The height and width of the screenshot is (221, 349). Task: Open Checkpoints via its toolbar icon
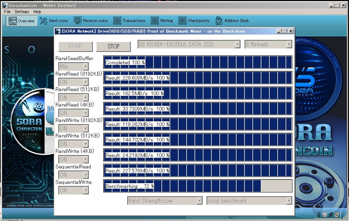point(182,21)
